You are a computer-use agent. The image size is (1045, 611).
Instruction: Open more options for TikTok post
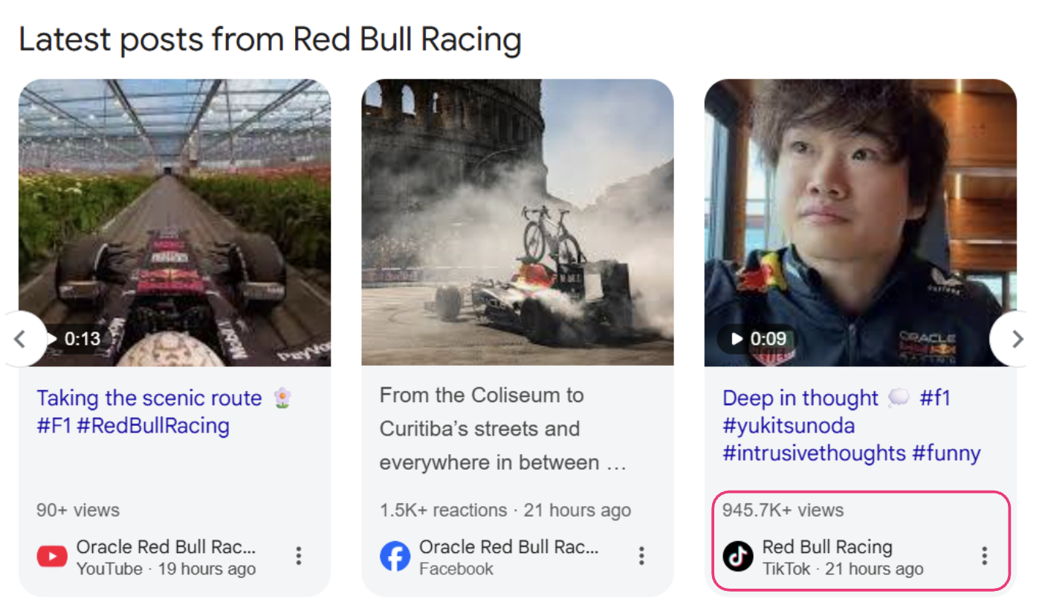(984, 556)
